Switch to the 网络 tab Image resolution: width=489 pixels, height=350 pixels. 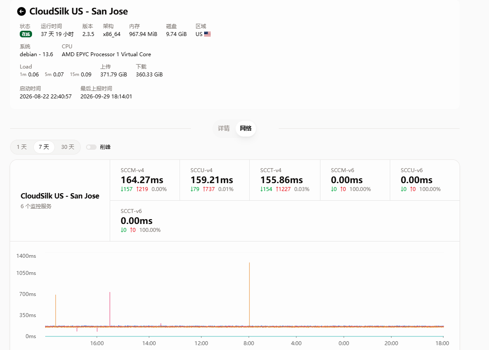246,128
